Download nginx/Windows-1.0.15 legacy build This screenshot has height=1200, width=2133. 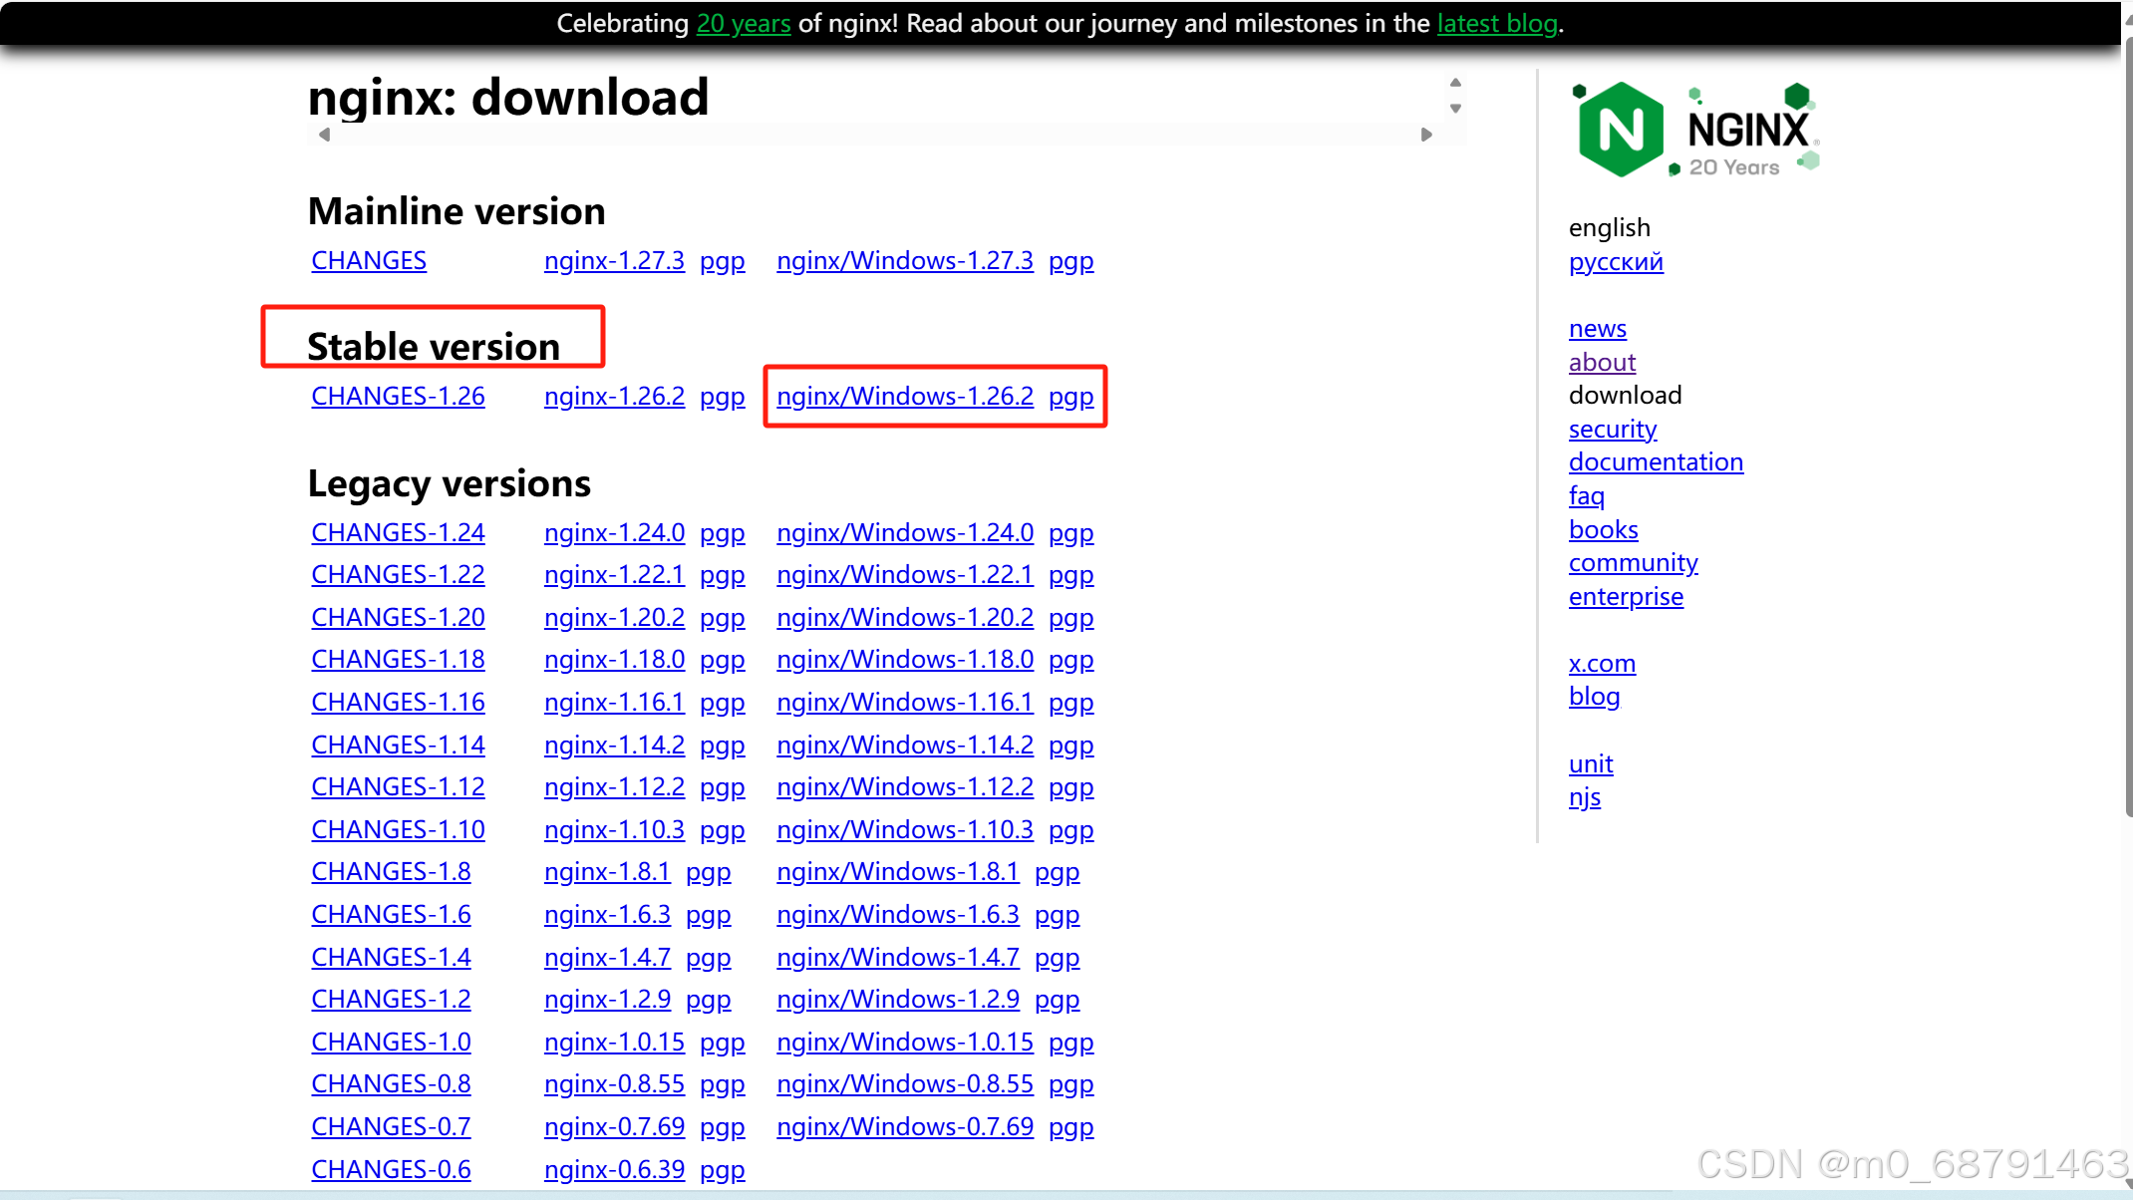click(904, 1043)
